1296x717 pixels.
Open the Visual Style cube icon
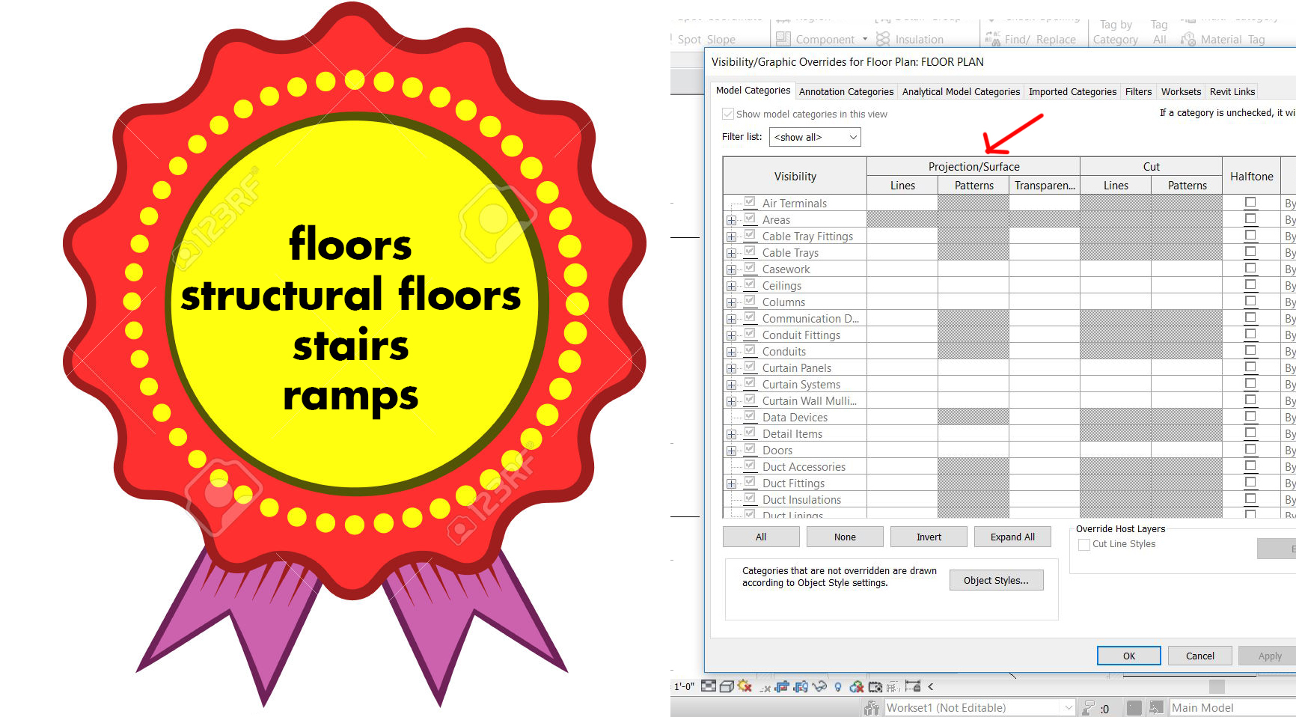(x=727, y=686)
